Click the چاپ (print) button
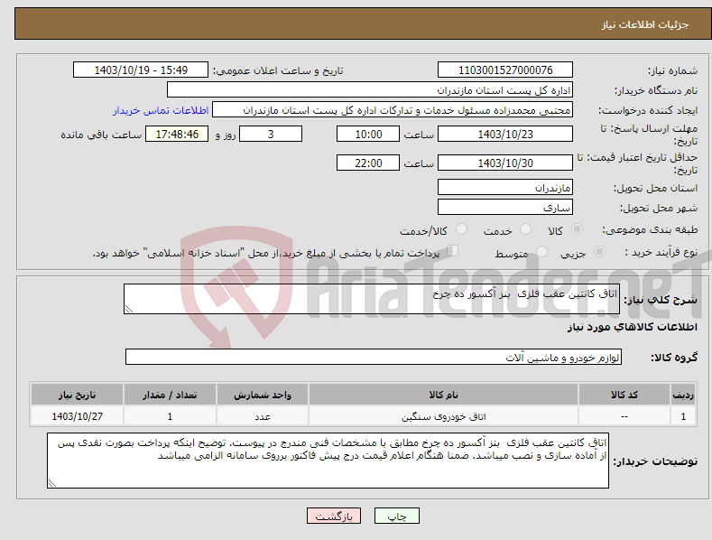This screenshot has width=712, height=540. (396, 516)
